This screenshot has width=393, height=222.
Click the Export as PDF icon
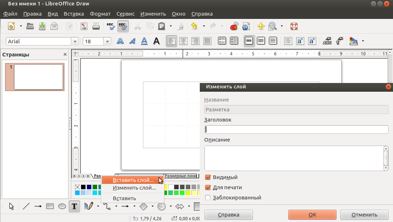[x=84, y=26]
